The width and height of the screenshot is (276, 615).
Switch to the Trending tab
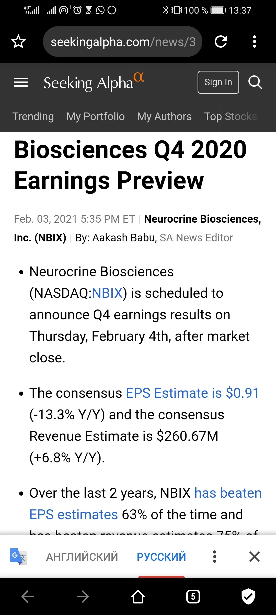[33, 116]
